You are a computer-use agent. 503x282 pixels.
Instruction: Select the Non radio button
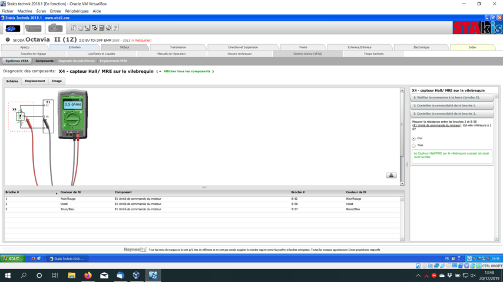point(413,146)
